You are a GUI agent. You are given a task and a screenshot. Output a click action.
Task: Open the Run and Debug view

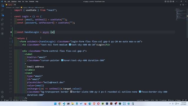pos(2,19)
